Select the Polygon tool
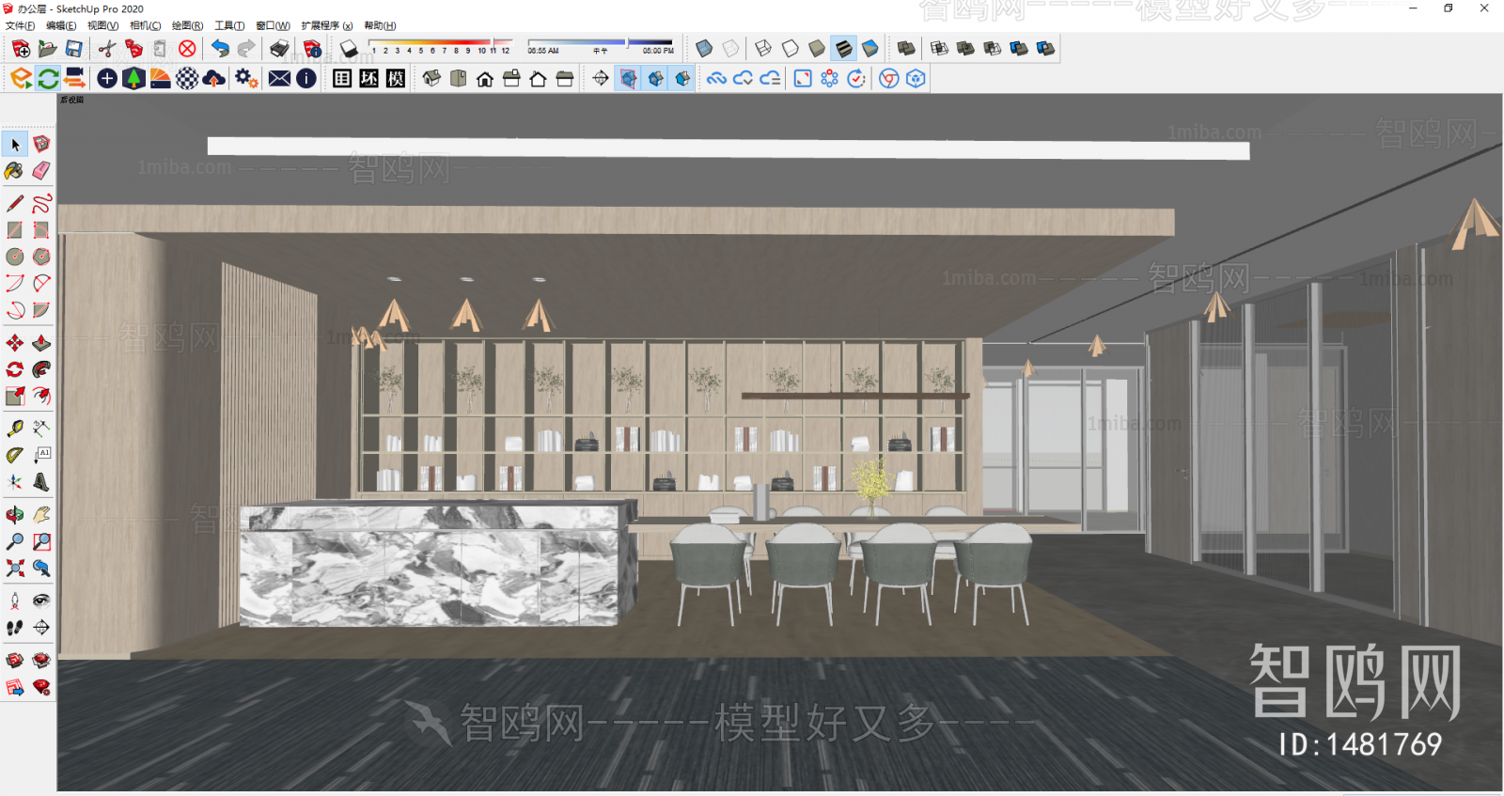This screenshot has width=1504, height=796. [41, 257]
